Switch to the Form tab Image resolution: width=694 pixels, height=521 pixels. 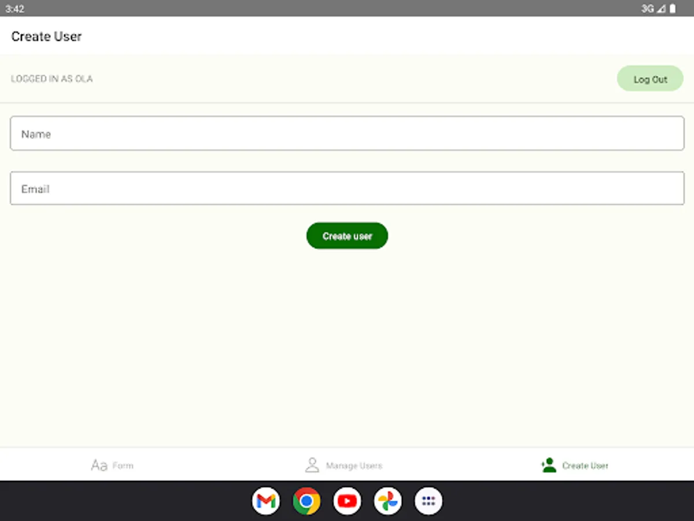coord(112,465)
